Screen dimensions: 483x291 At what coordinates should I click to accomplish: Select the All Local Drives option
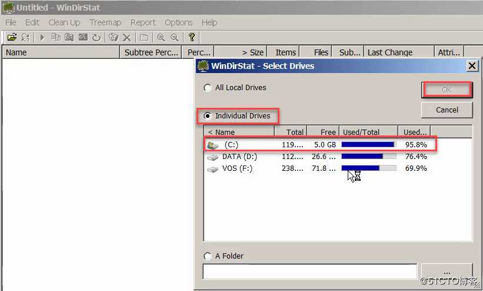pos(235,88)
